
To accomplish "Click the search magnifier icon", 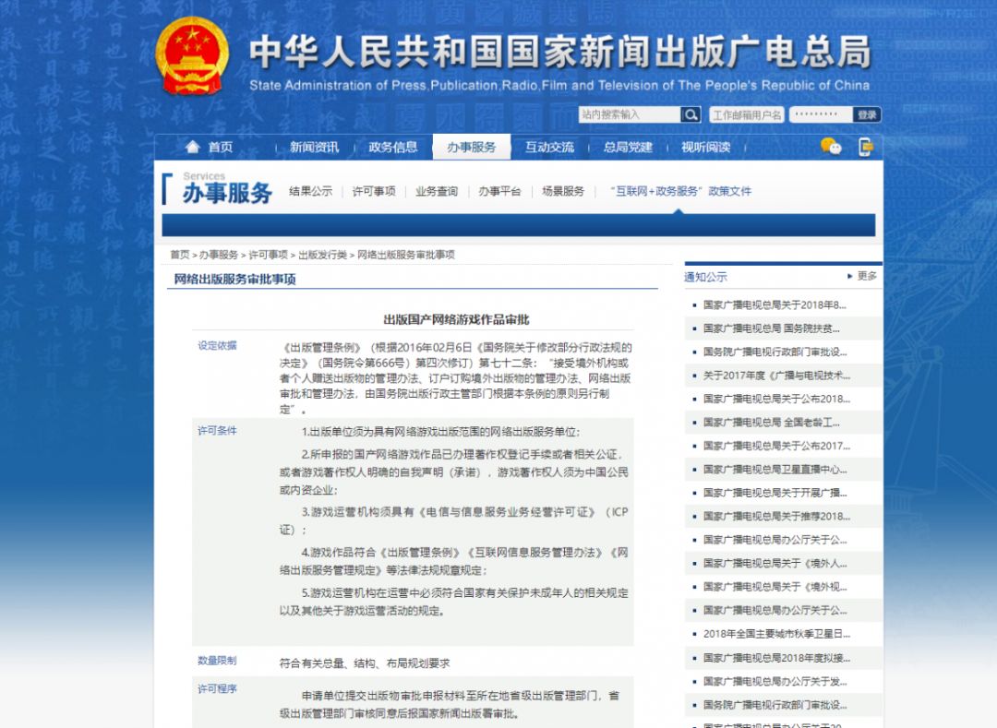I will (691, 114).
